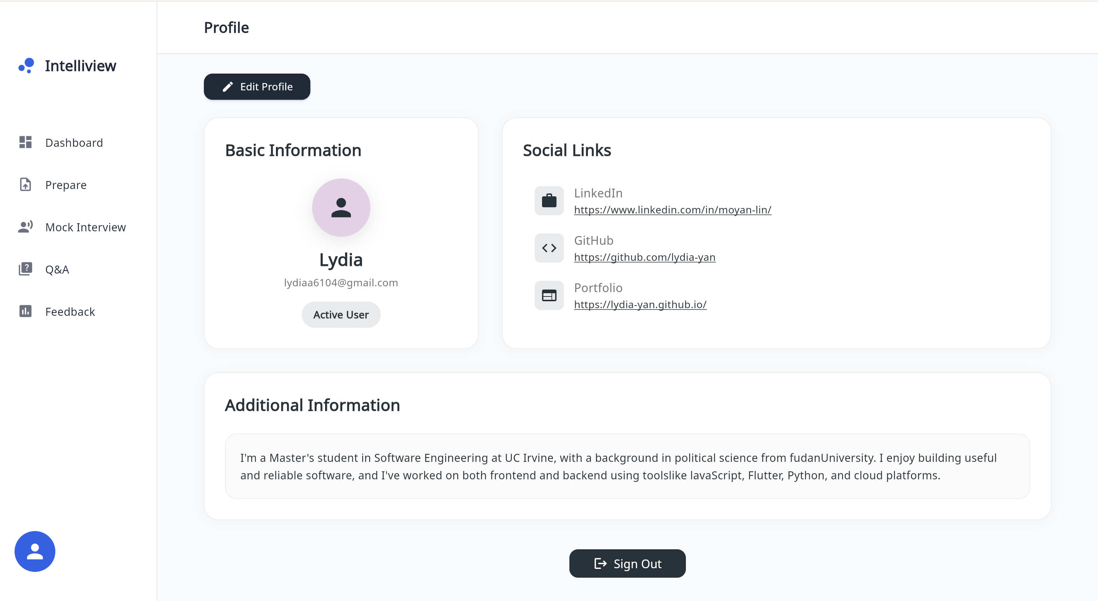Open the LinkedIn profile URL link
Image resolution: width=1098 pixels, height=601 pixels.
pos(672,210)
